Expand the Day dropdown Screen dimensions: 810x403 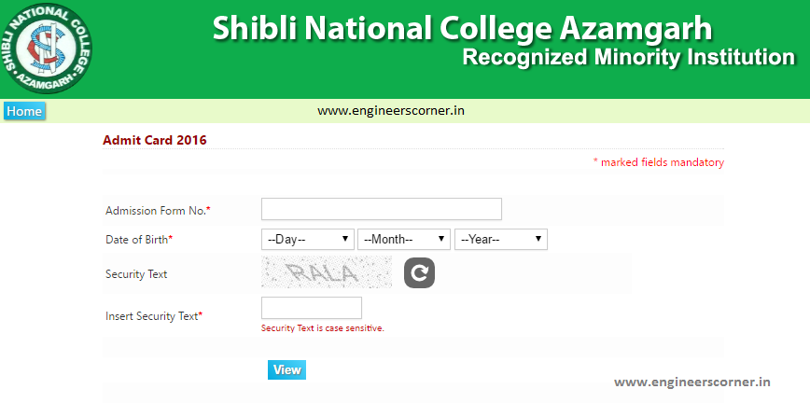click(307, 240)
